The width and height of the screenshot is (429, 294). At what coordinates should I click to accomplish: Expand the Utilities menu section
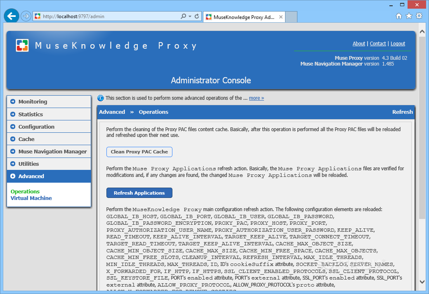49,164
